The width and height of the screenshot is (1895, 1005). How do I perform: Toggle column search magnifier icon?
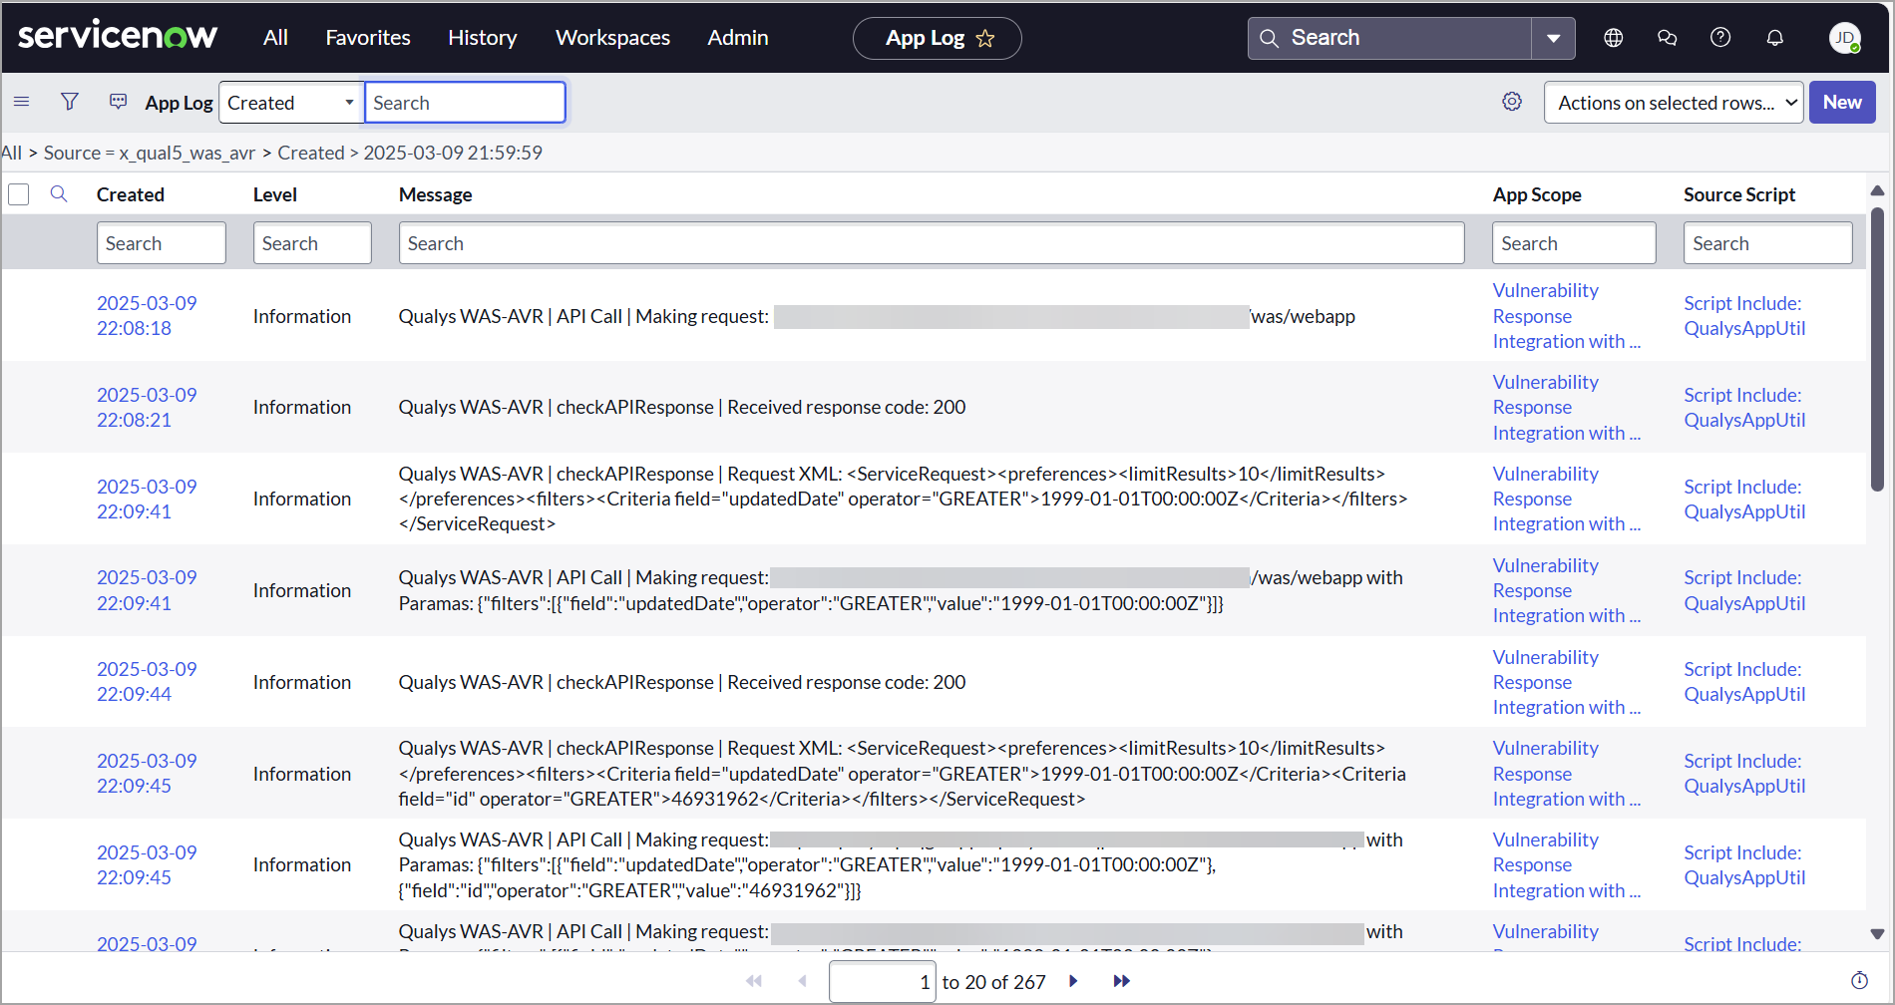pyautogui.click(x=59, y=193)
